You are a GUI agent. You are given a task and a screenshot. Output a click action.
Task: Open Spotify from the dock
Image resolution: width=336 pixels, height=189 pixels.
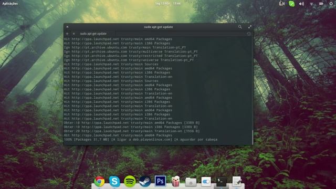(x=130, y=181)
